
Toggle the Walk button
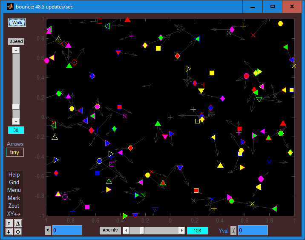(17, 23)
